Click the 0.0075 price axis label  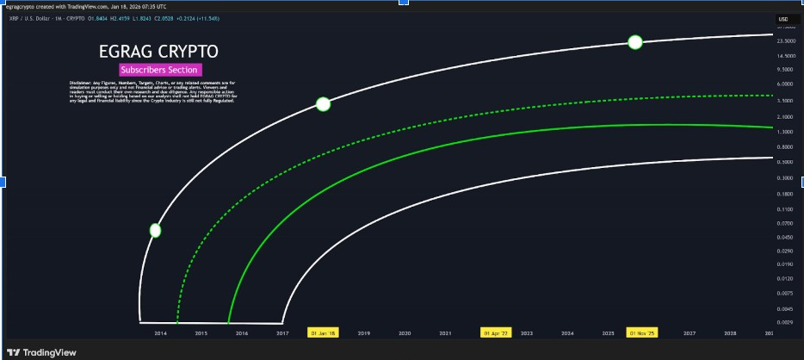783,294
